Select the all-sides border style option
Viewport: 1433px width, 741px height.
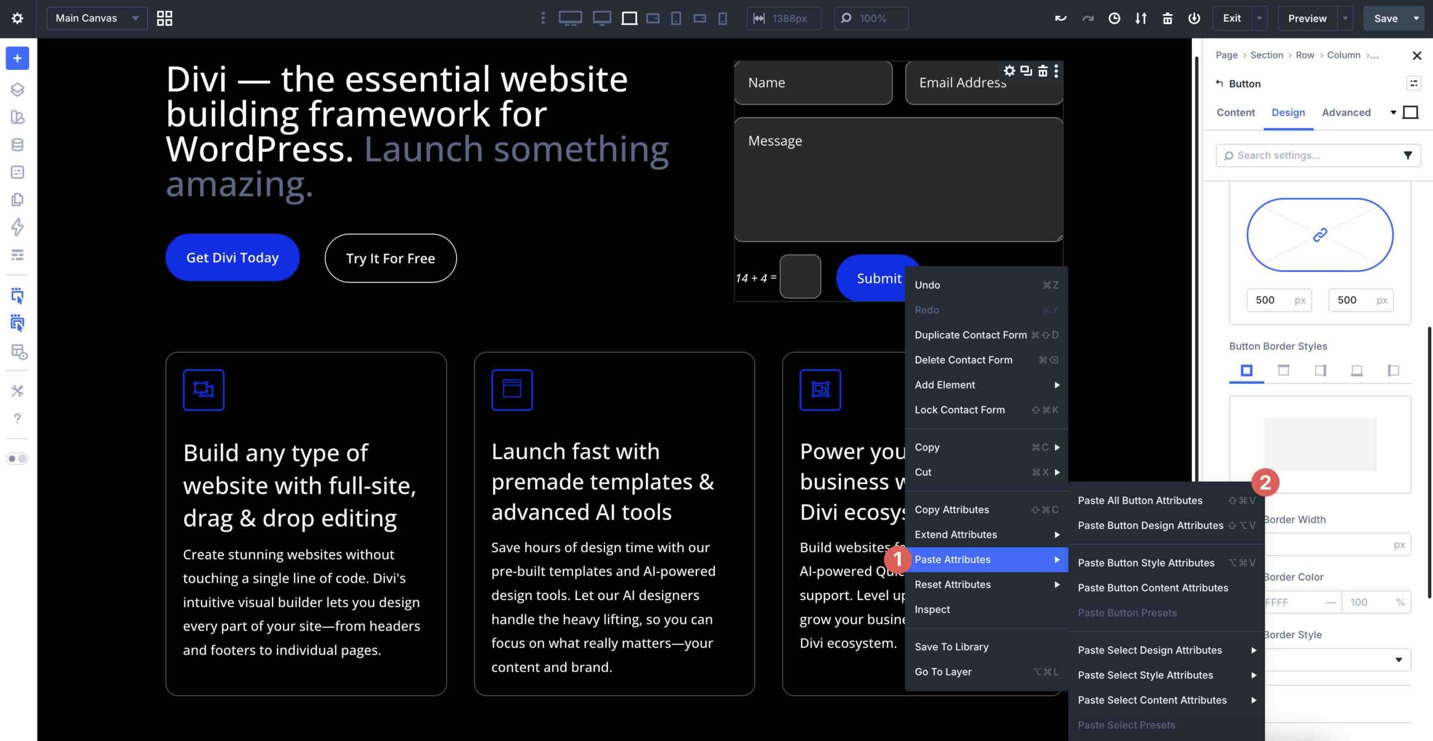(1246, 370)
